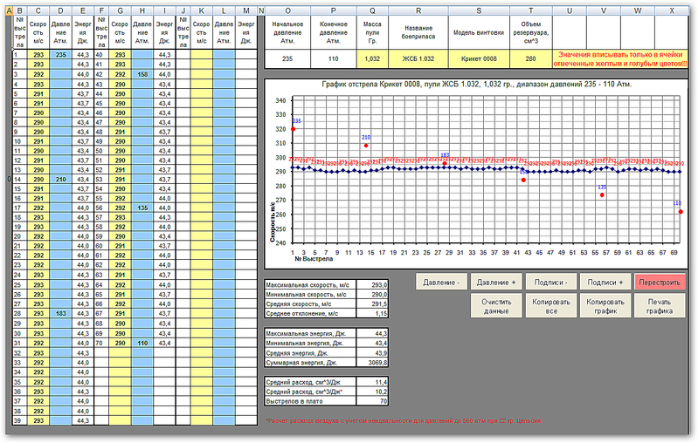Screen dimensions: 698x443
Task: Select the bullet mass cell 1,032
Action: pos(372,58)
